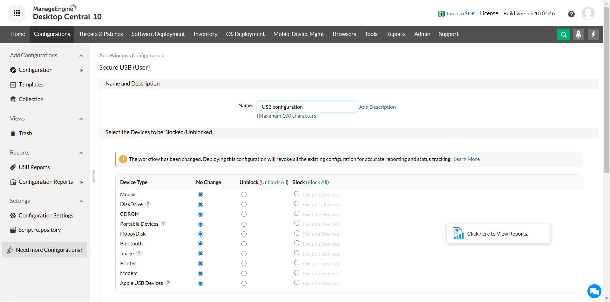
Task: Open USB Reports from the sidebar
Action: pyautogui.click(x=34, y=167)
